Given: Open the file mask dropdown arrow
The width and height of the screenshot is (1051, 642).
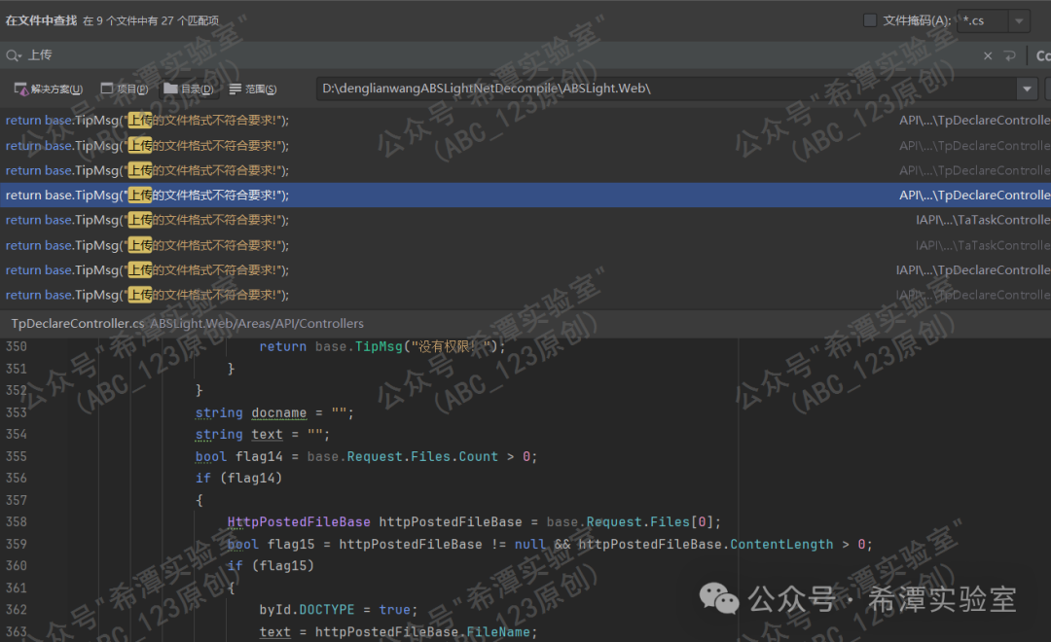Looking at the screenshot, I should pos(1019,20).
